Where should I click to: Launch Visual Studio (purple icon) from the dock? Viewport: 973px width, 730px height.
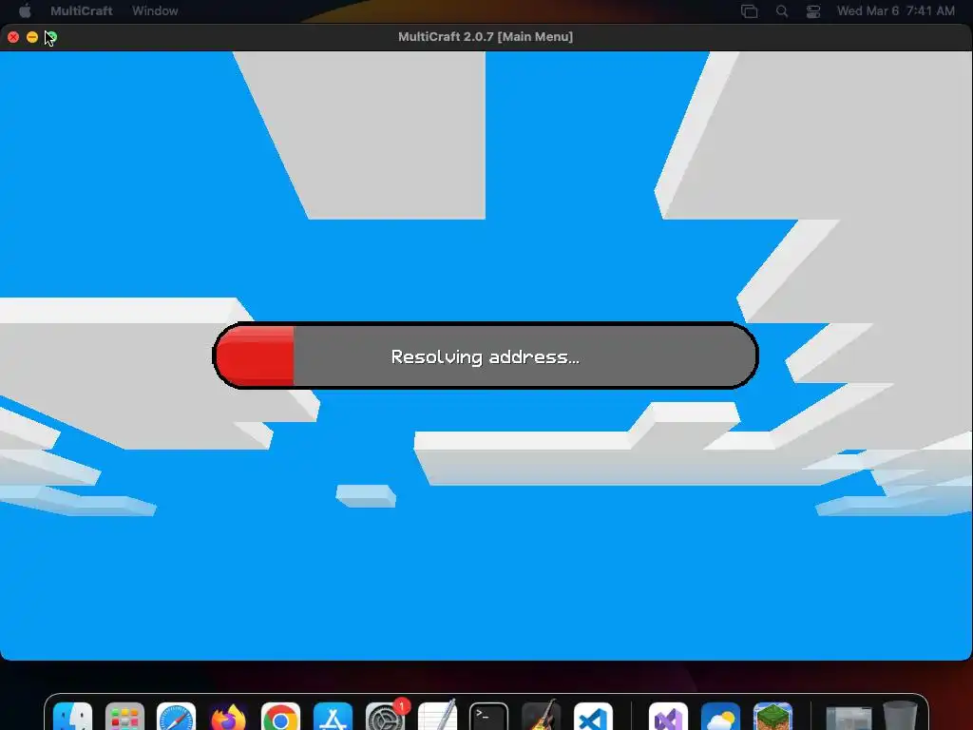tap(668, 719)
